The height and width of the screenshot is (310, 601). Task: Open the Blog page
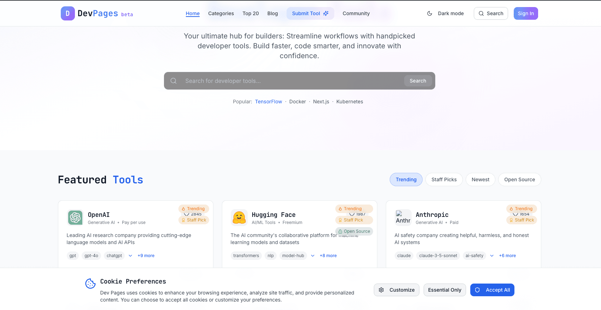click(x=272, y=13)
